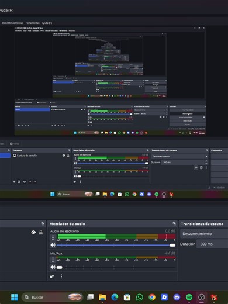Open Audio del escritorio dots in preview mixer
Image resolution: width=228 pixels, height=304 pixels.
tap(75, 158)
